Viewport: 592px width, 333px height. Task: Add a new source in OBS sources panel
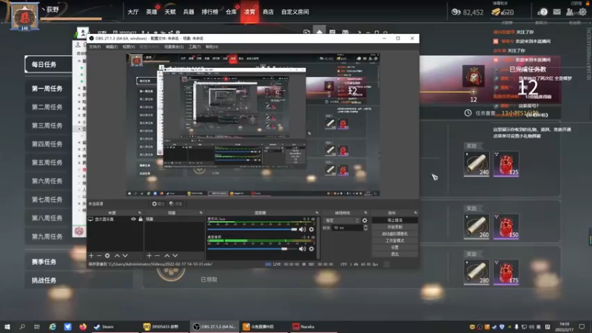point(91,255)
